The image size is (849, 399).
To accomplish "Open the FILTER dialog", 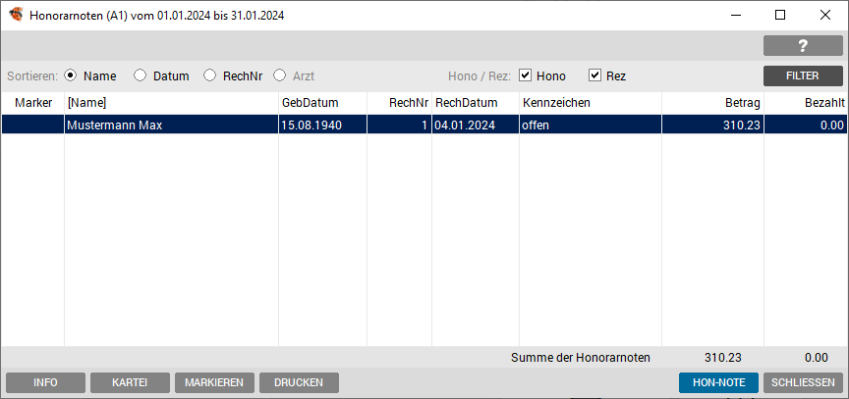I will pos(803,76).
